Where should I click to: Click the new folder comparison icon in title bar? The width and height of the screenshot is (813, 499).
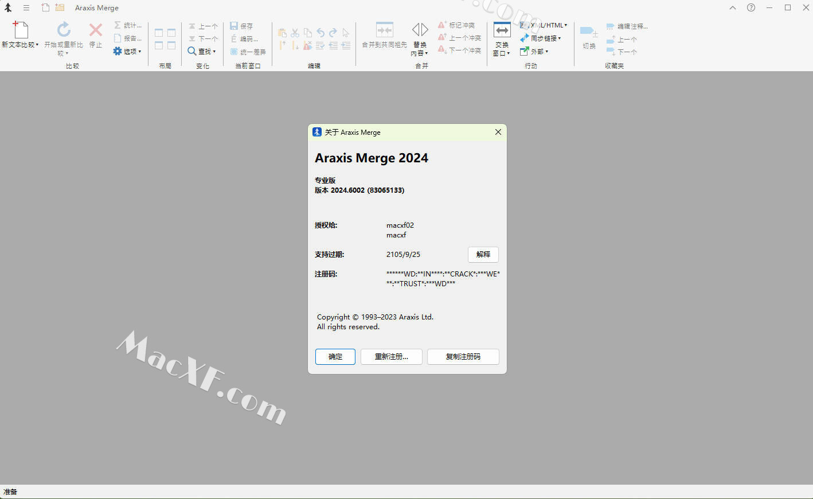[x=60, y=7]
